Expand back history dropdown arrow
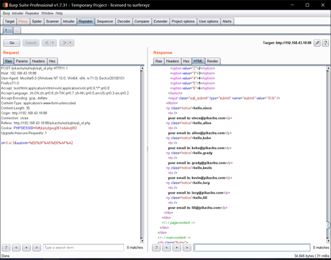This screenshot has width=331, height=260. [x=53, y=43]
